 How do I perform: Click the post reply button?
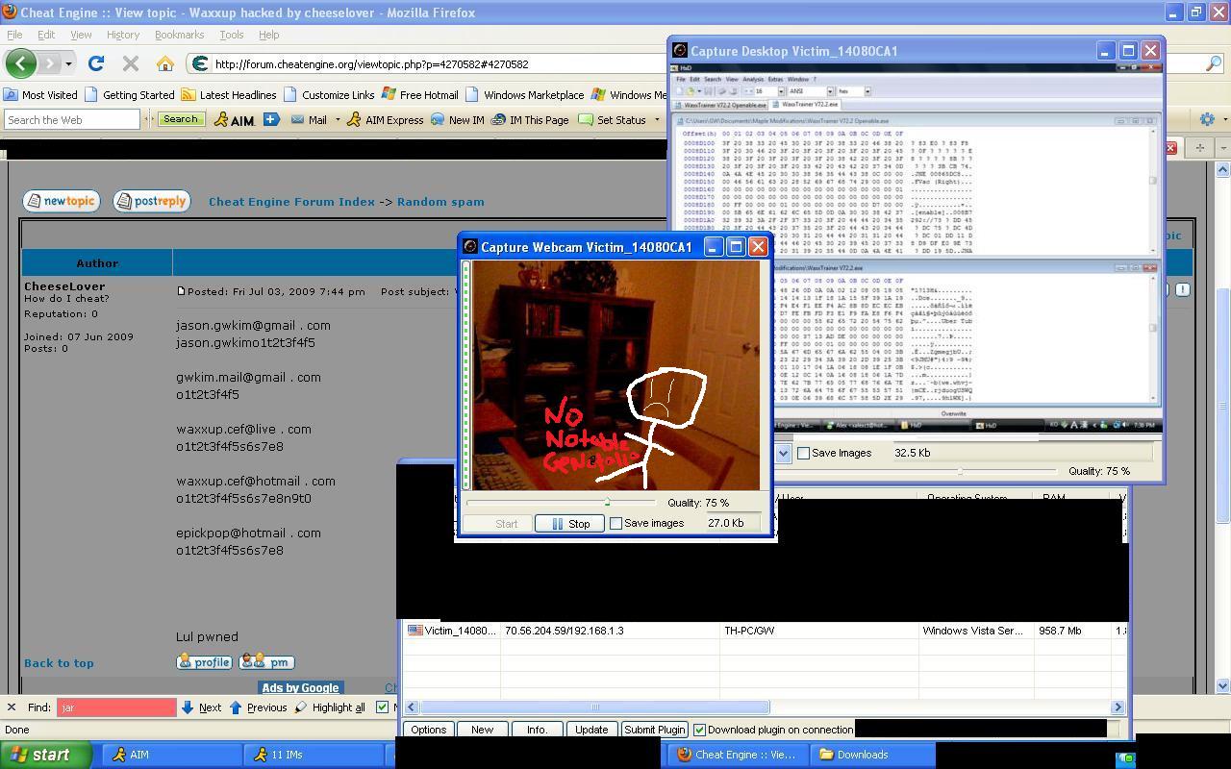tap(151, 201)
